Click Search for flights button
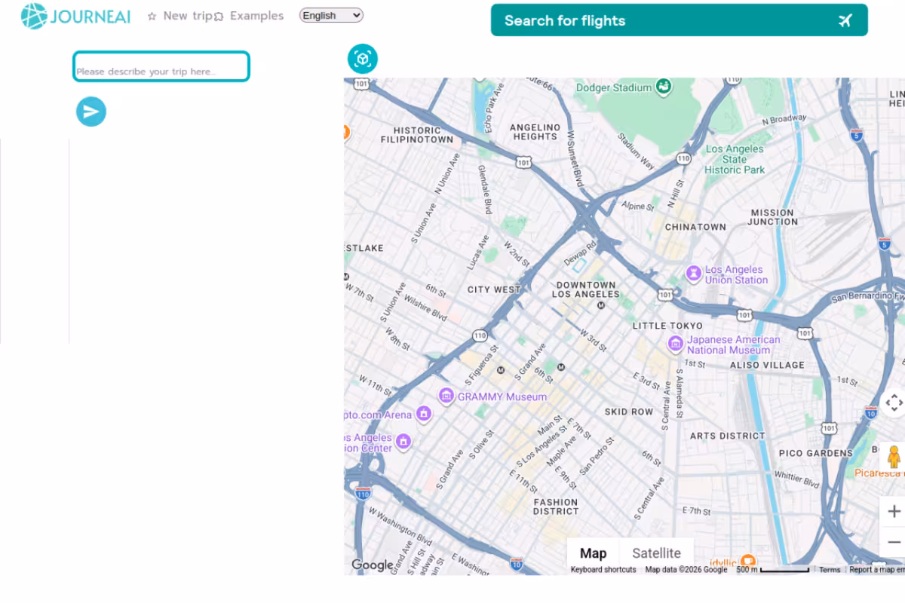 pos(680,20)
